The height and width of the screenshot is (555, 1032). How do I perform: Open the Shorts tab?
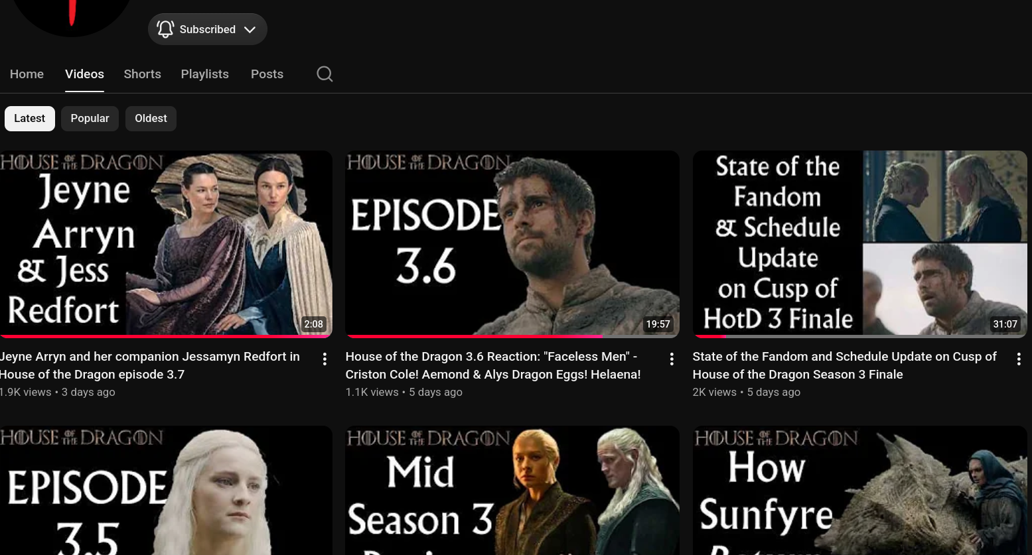point(142,74)
